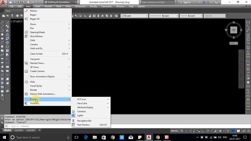
Task: Open File Explorer from Windows taskbar
Action: [x=95, y=137]
